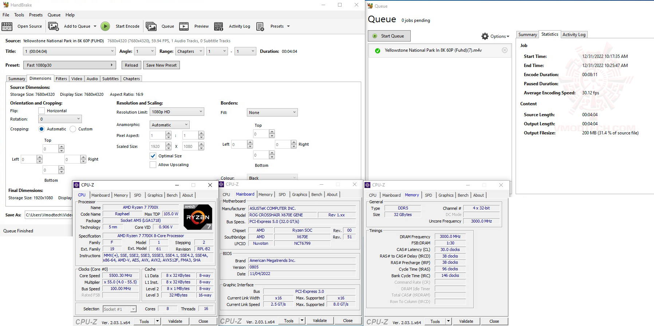Viewport: 654px width, 326px height.
Task: Open the File menu
Action: point(6,15)
